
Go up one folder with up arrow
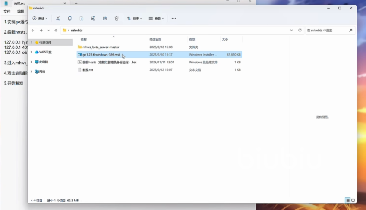point(56,31)
